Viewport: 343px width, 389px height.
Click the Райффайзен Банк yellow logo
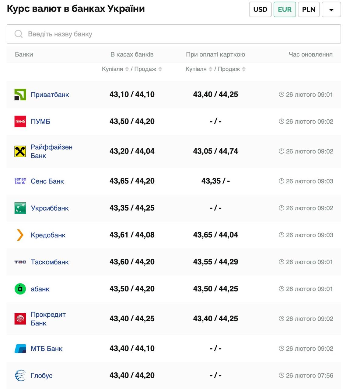[20, 151]
